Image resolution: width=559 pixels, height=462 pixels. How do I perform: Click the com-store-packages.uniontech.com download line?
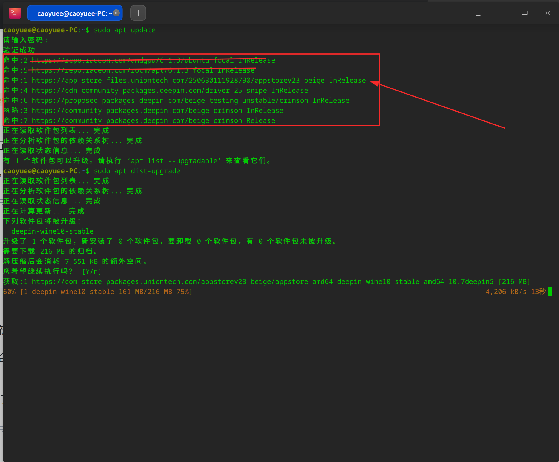(267, 281)
